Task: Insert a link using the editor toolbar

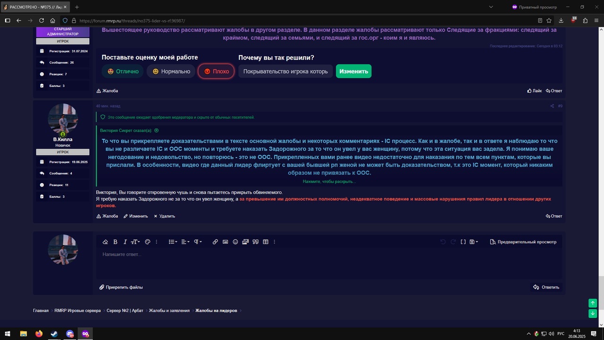Action: [x=215, y=241]
